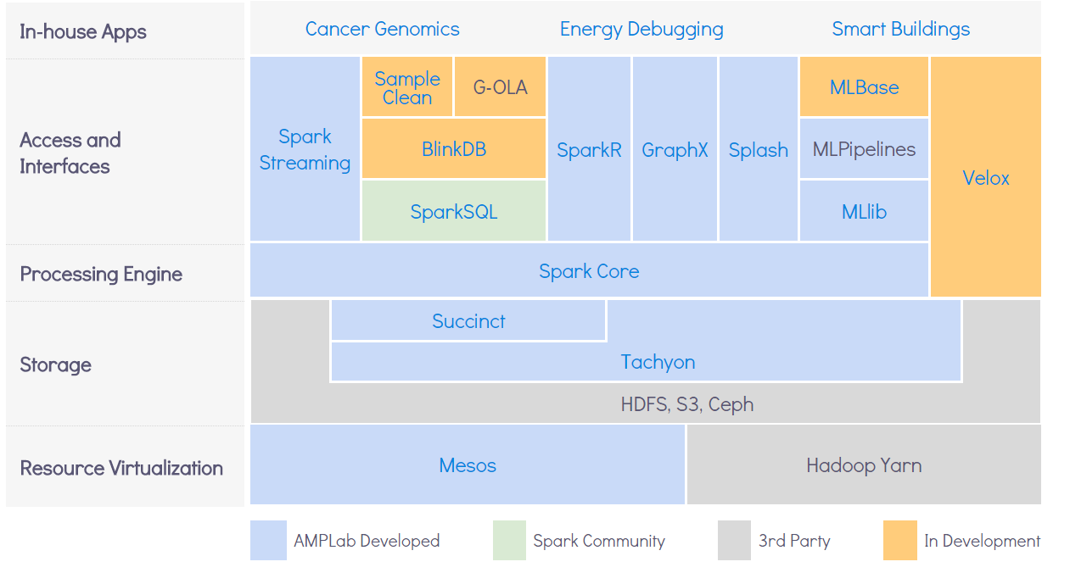
Task: Open the Energy Debugging link
Action: tap(641, 29)
